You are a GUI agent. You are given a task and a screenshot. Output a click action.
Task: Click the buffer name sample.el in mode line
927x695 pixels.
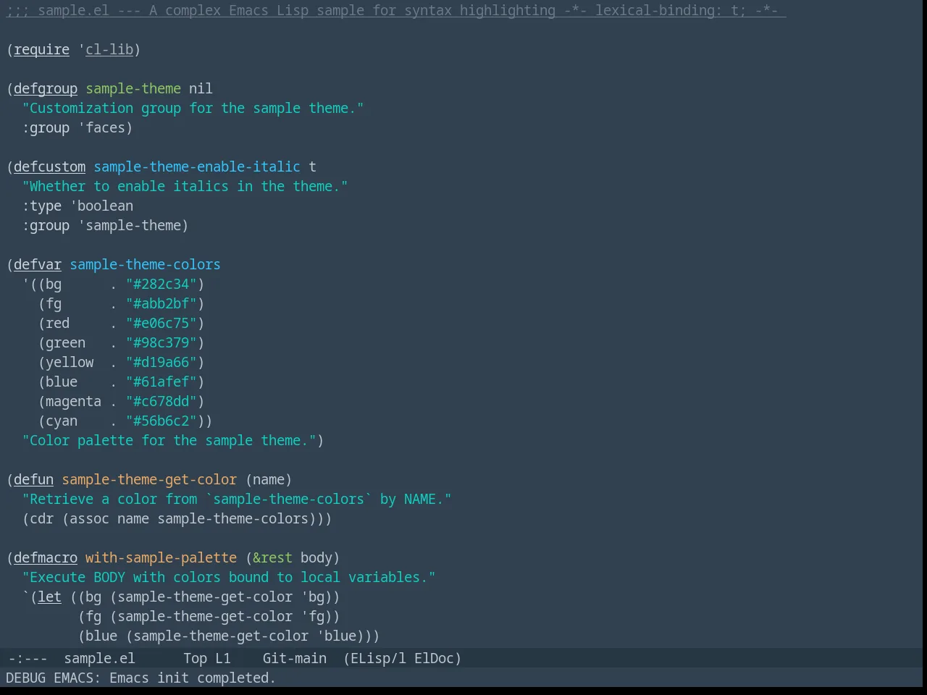click(99, 658)
